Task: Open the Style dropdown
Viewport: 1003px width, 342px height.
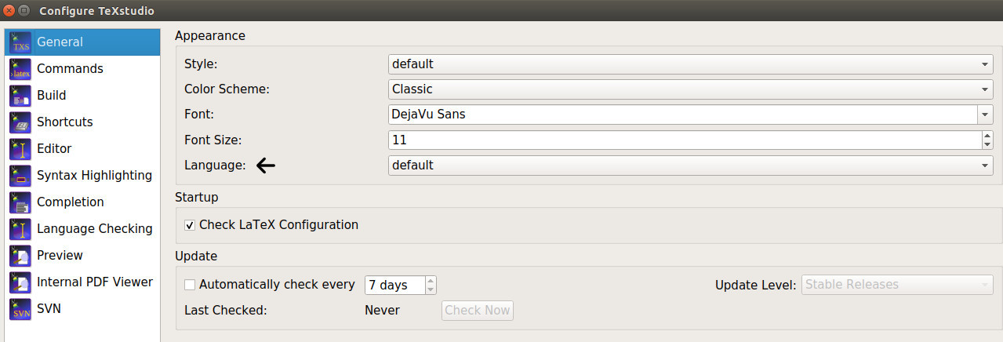Action: [x=690, y=64]
